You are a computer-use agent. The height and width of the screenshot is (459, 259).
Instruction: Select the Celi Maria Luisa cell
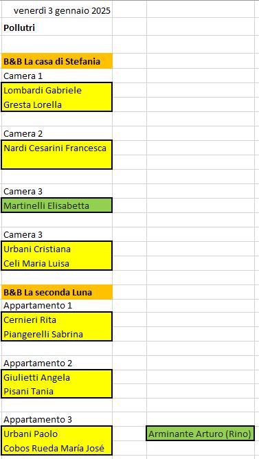tap(56, 263)
